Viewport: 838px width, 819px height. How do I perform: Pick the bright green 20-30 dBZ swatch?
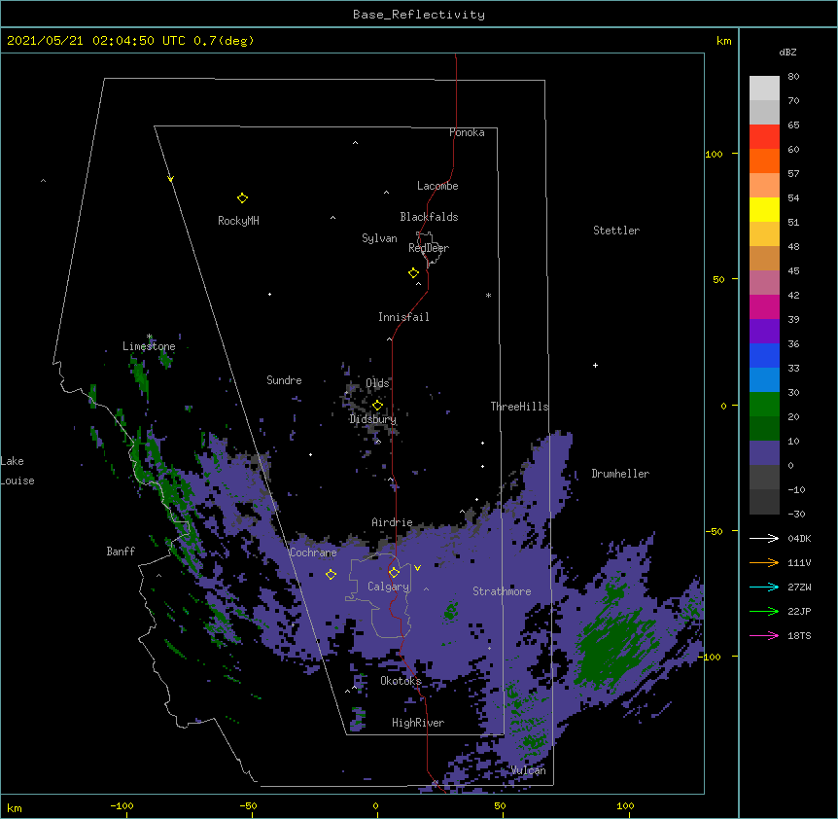coord(764,405)
